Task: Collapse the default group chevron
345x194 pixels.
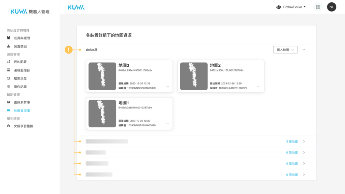Action: pos(304,50)
